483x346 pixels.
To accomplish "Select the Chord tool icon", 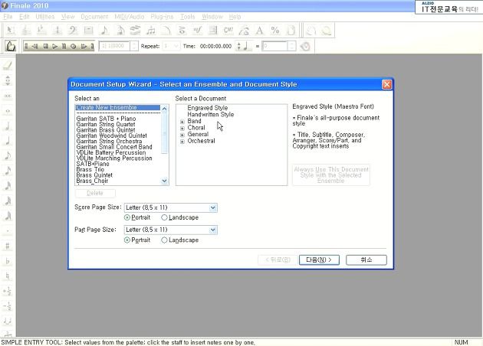I will (x=229, y=31).
